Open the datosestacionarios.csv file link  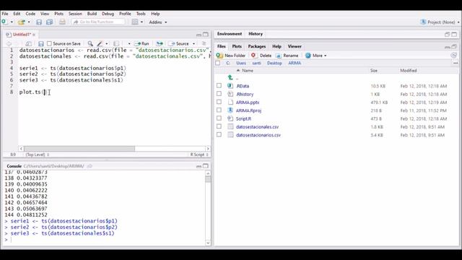(x=258, y=135)
